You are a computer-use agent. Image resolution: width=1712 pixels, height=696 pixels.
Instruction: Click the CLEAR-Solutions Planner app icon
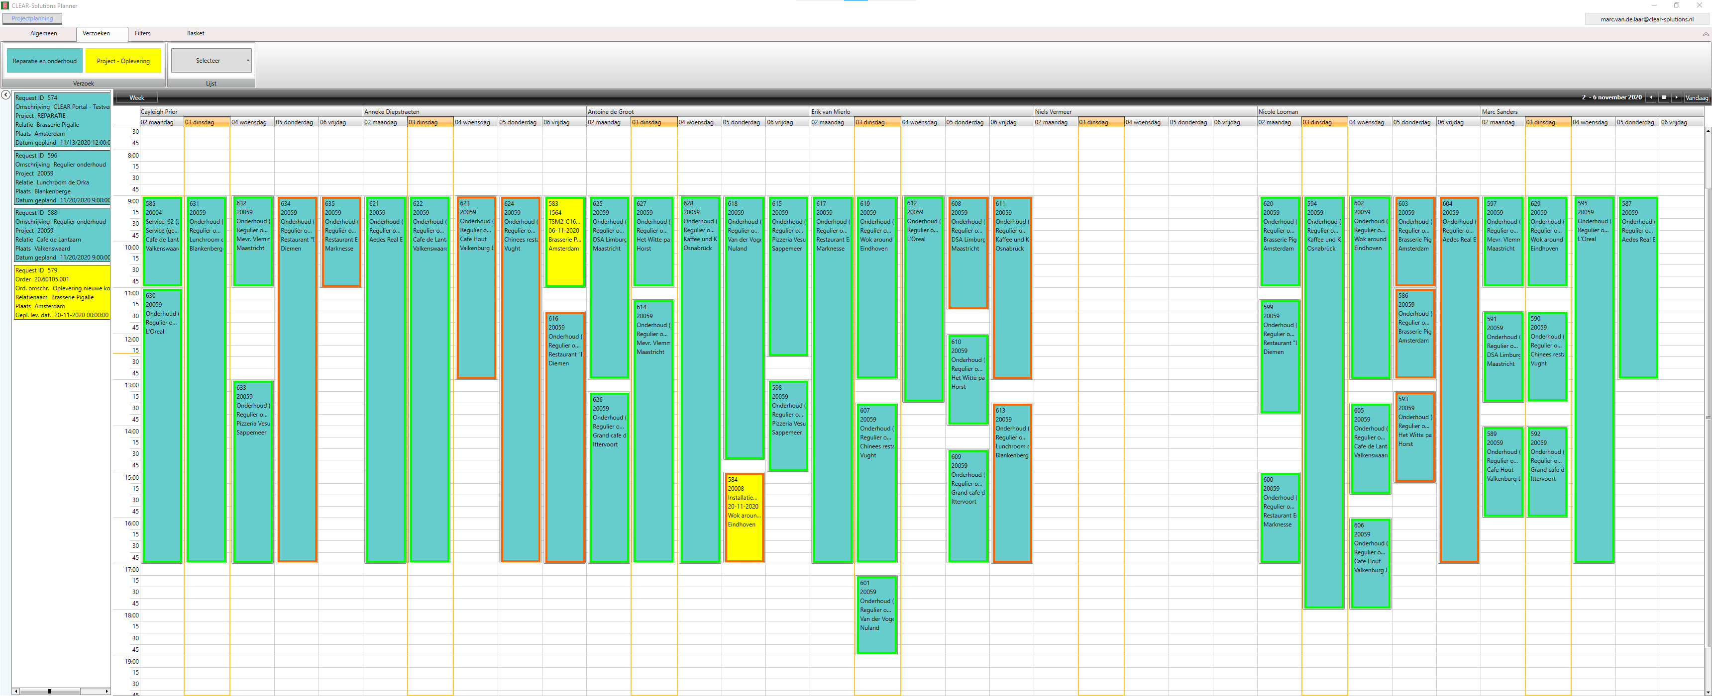(x=4, y=5)
